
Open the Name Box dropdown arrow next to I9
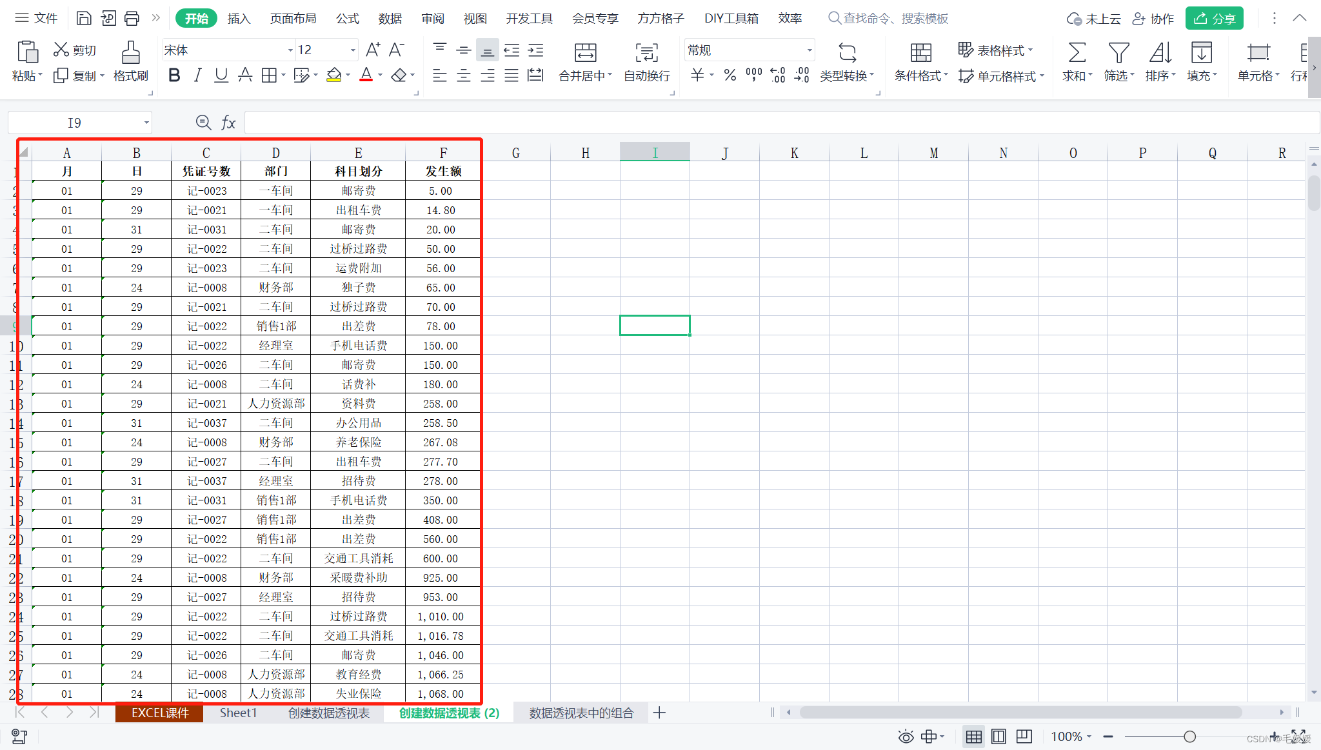(146, 123)
